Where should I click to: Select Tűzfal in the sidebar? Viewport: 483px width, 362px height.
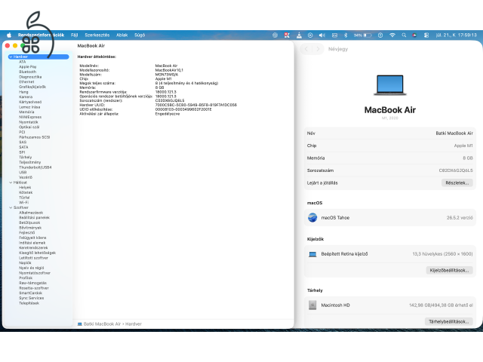coord(24,198)
